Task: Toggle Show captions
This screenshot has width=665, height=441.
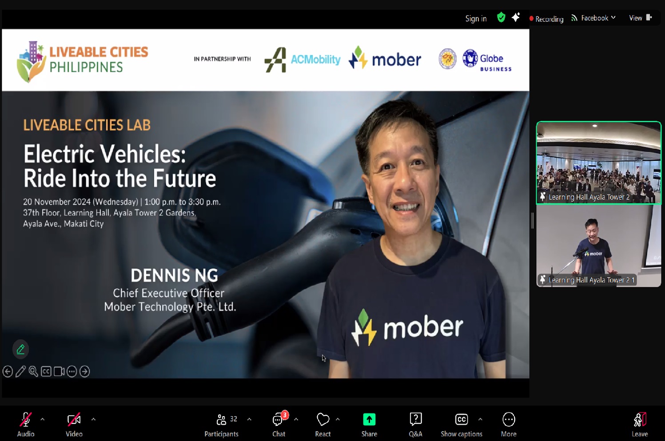Action: click(x=462, y=425)
